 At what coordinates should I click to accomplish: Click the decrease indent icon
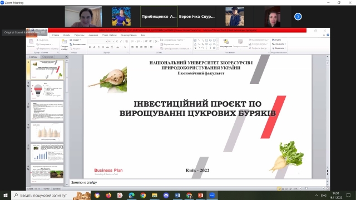pos(146,42)
